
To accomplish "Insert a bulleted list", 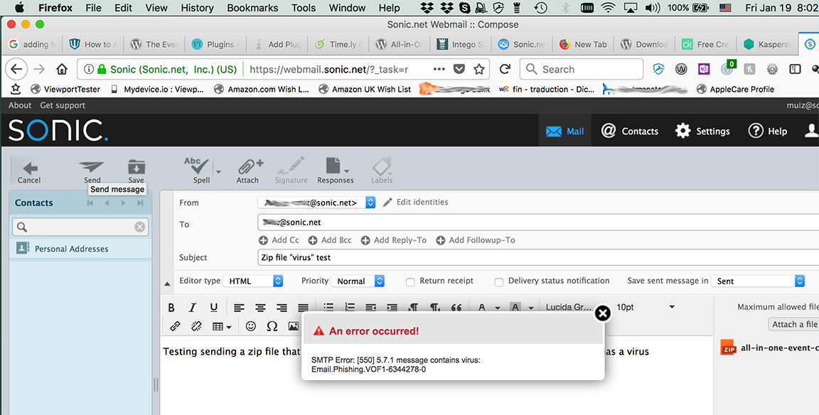I will click(328, 307).
